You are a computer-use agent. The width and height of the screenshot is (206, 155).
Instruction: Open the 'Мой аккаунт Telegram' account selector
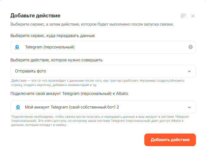pos(103,107)
